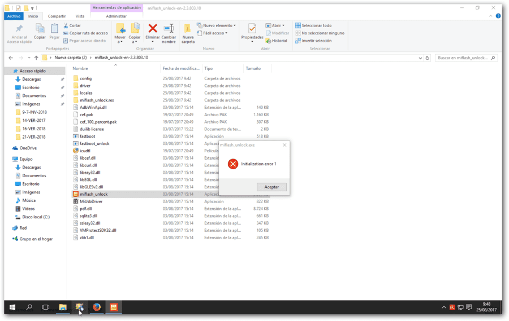509x321 pixels.
Task: Switch to the Inicio tab
Action: tap(33, 16)
